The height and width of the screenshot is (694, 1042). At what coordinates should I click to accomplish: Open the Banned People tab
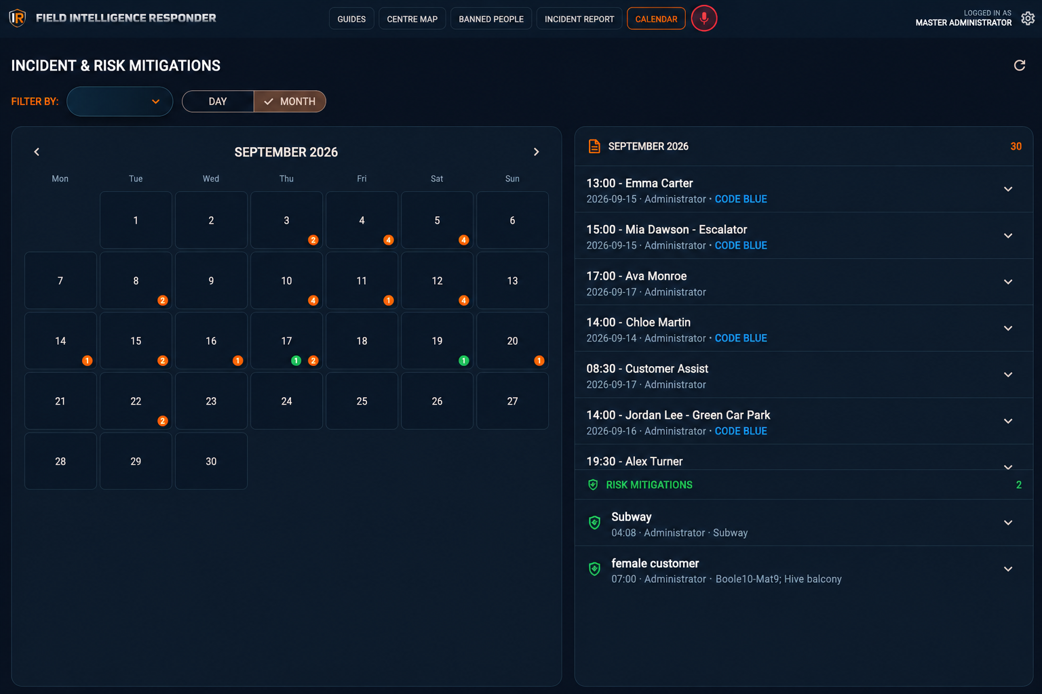(491, 19)
